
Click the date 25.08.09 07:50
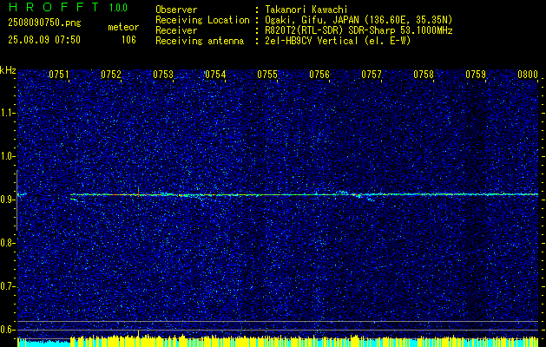(x=44, y=40)
